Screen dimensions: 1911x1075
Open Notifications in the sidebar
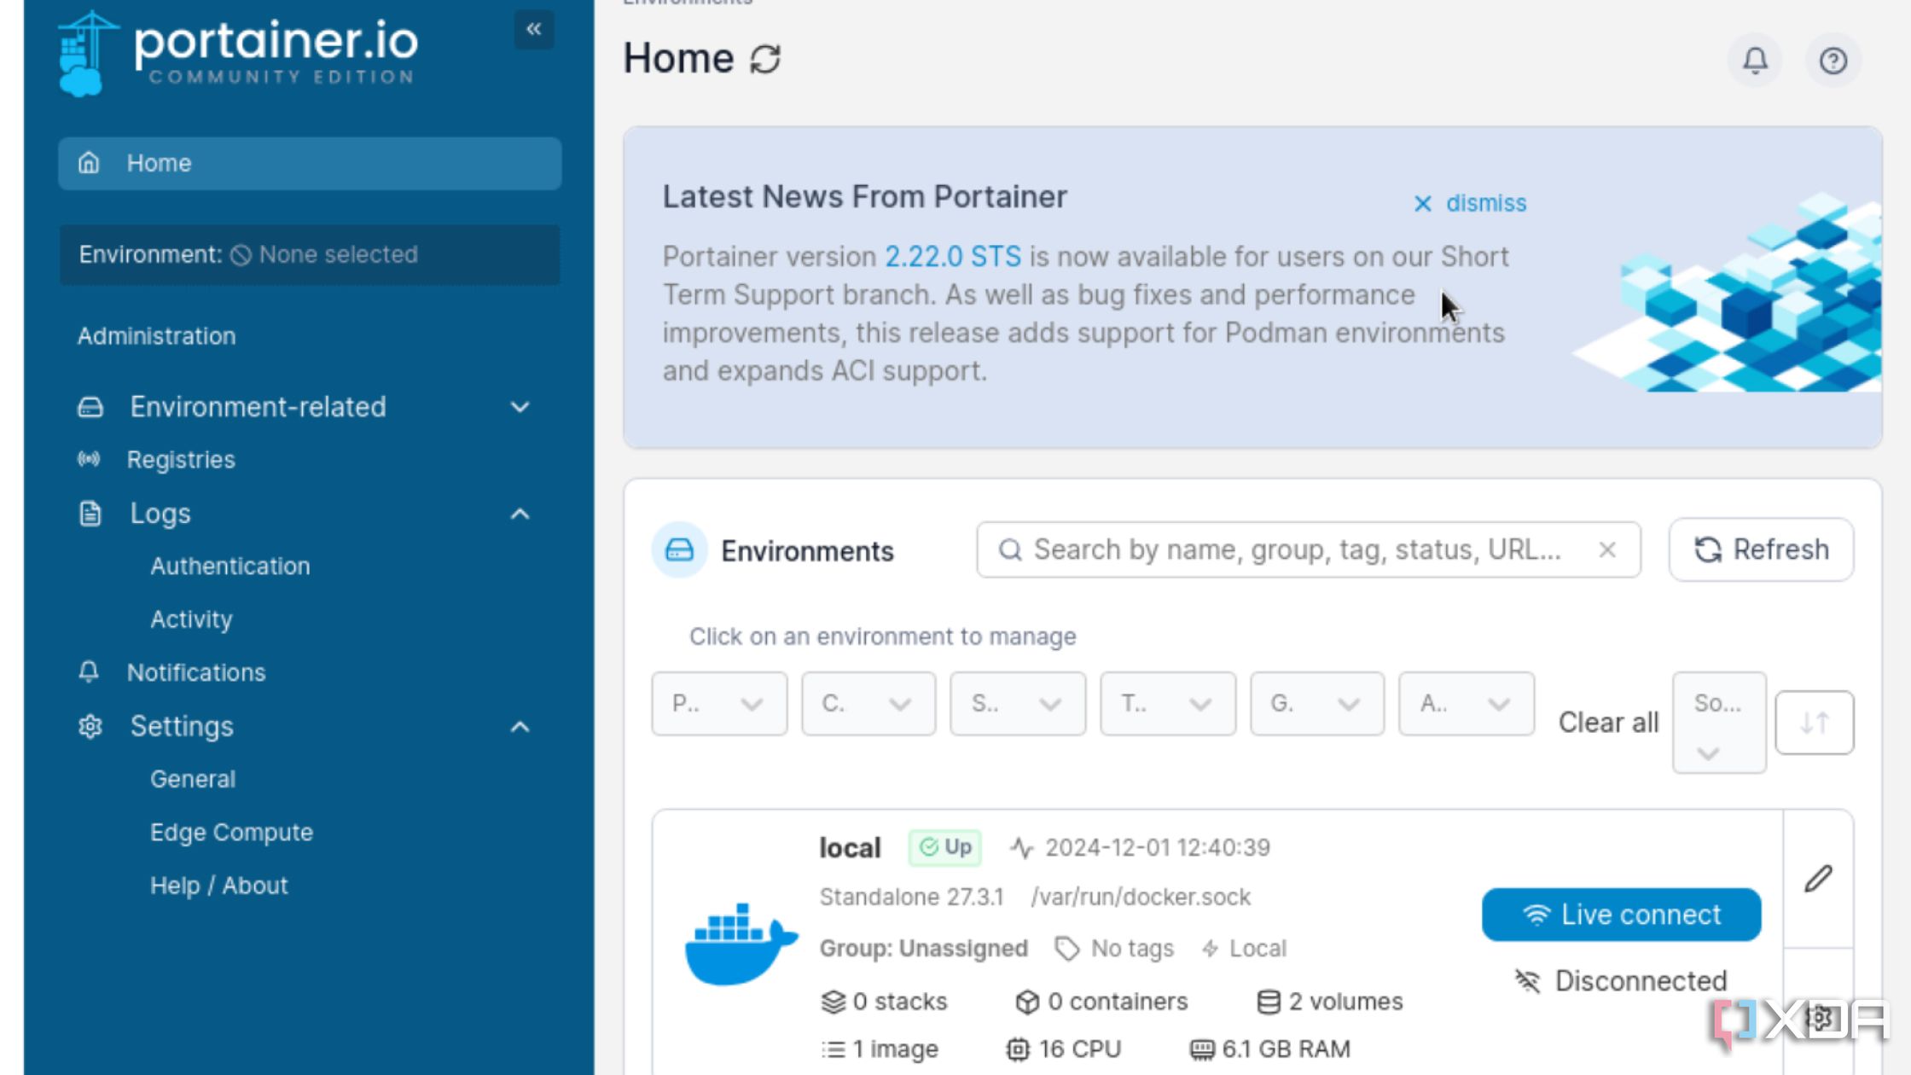(196, 673)
